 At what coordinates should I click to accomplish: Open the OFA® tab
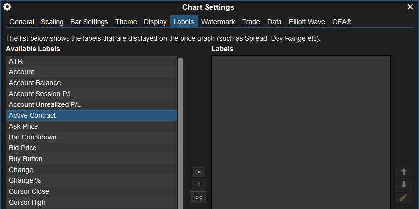tap(342, 22)
